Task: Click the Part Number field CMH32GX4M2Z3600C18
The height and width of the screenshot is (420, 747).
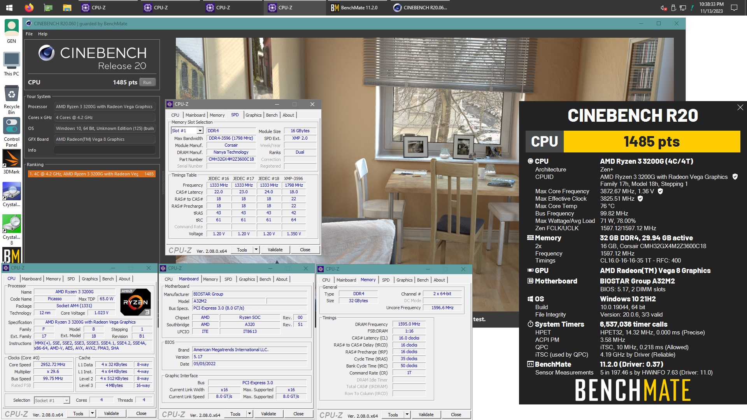Action: 231,159
